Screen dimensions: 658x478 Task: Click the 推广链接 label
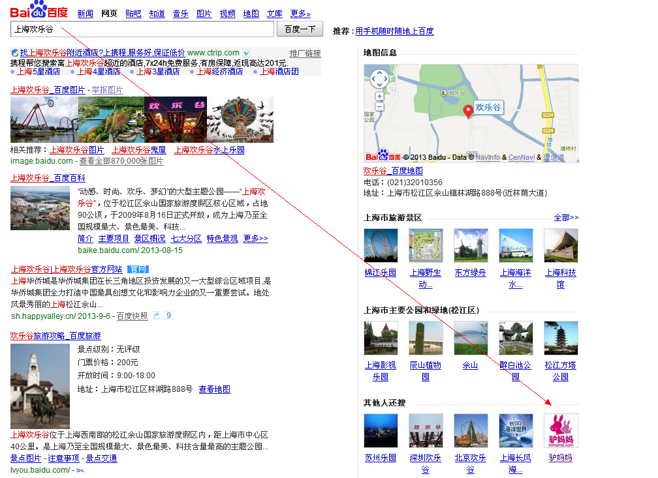coord(305,53)
